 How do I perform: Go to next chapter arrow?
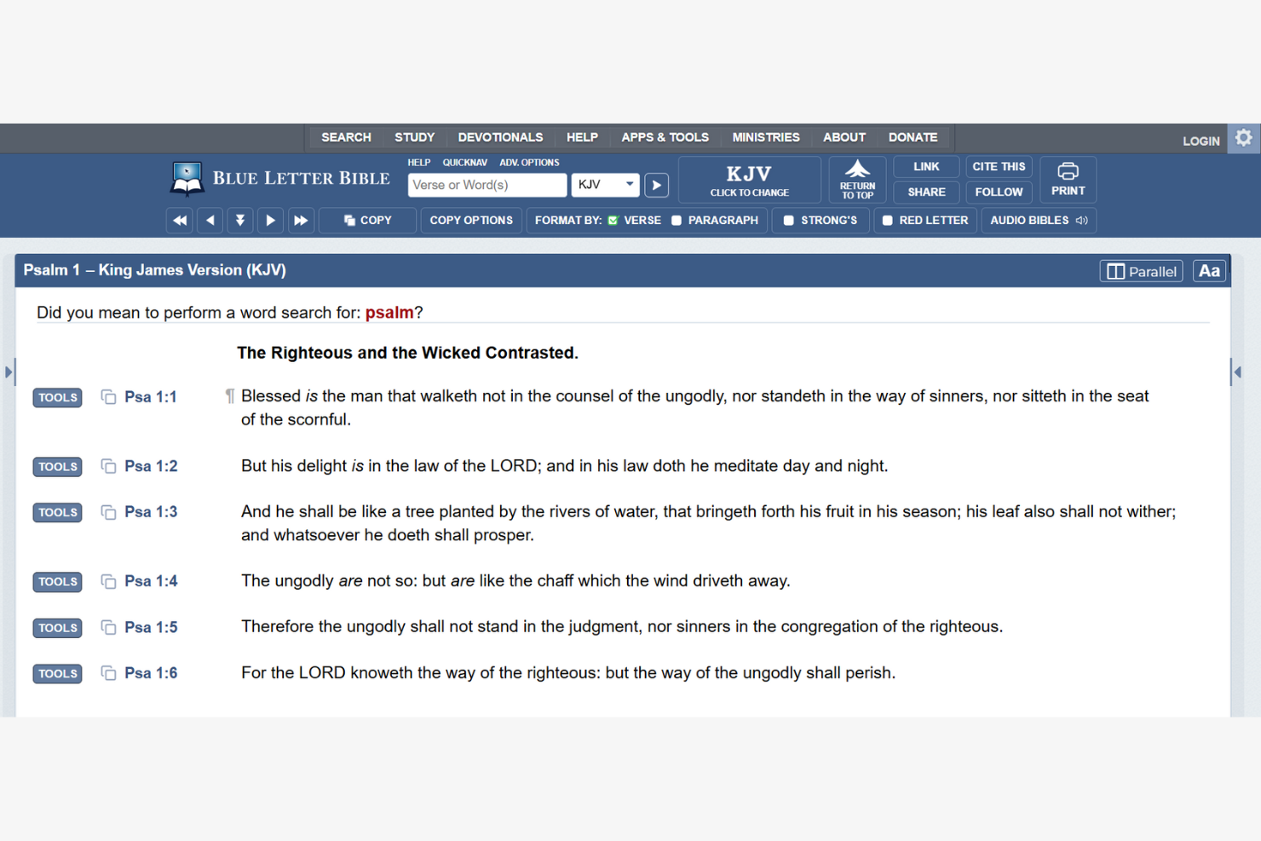tap(270, 221)
